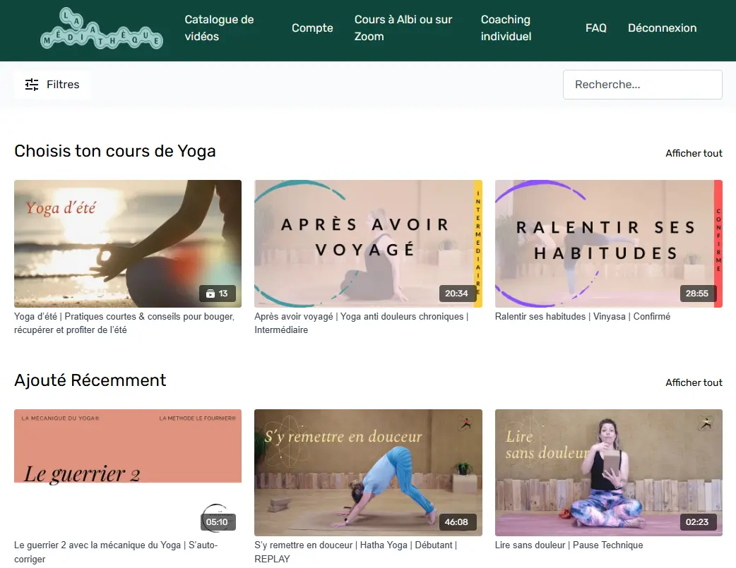Play the S'y remettre en douceur thumbnail

[x=368, y=472]
